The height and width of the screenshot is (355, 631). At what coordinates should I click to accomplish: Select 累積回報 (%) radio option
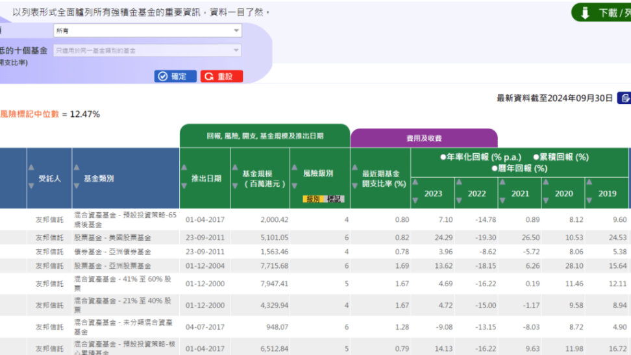pos(536,157)
